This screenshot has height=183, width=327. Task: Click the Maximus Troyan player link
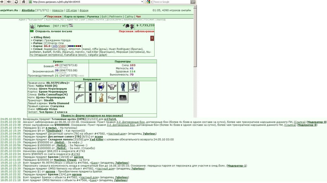[65, 160]
